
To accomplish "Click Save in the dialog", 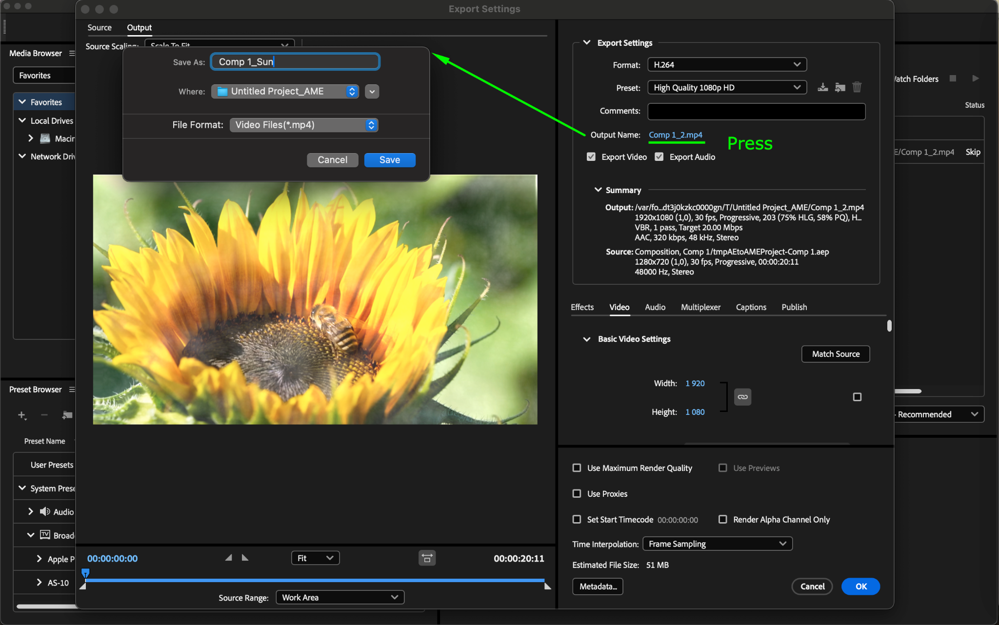I will (x=389, y=160).
